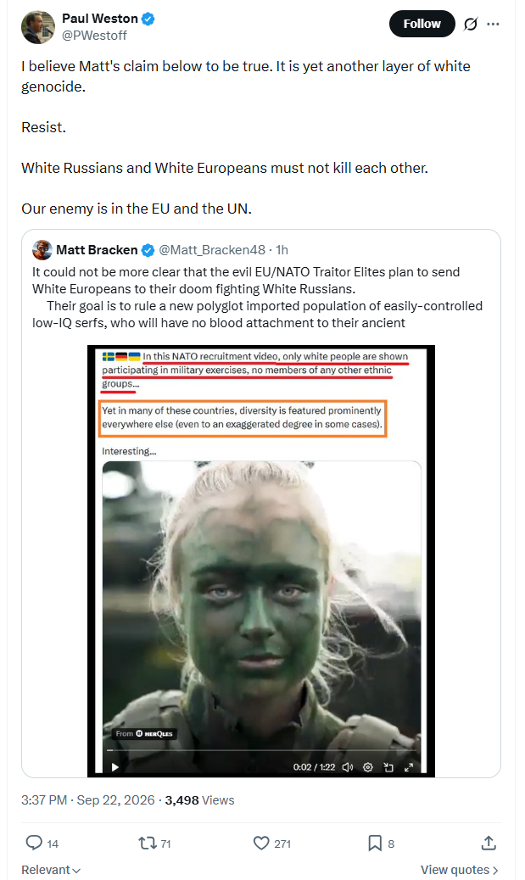Click the reply speech bubble icon
Viewport: 525px width, 880px height.
pos(34,843)
